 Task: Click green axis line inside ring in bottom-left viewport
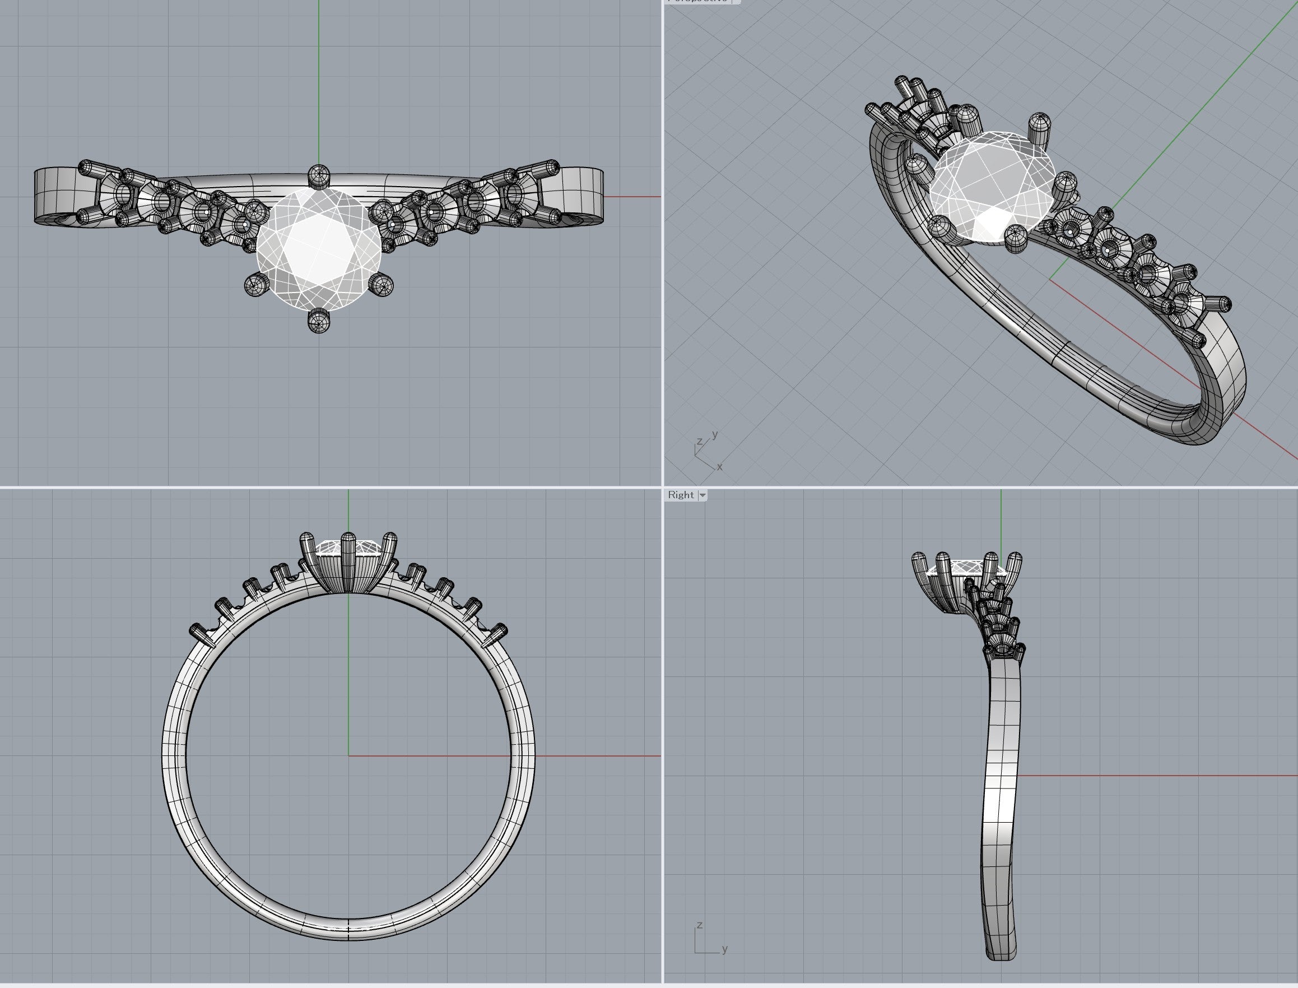(348, 676)
